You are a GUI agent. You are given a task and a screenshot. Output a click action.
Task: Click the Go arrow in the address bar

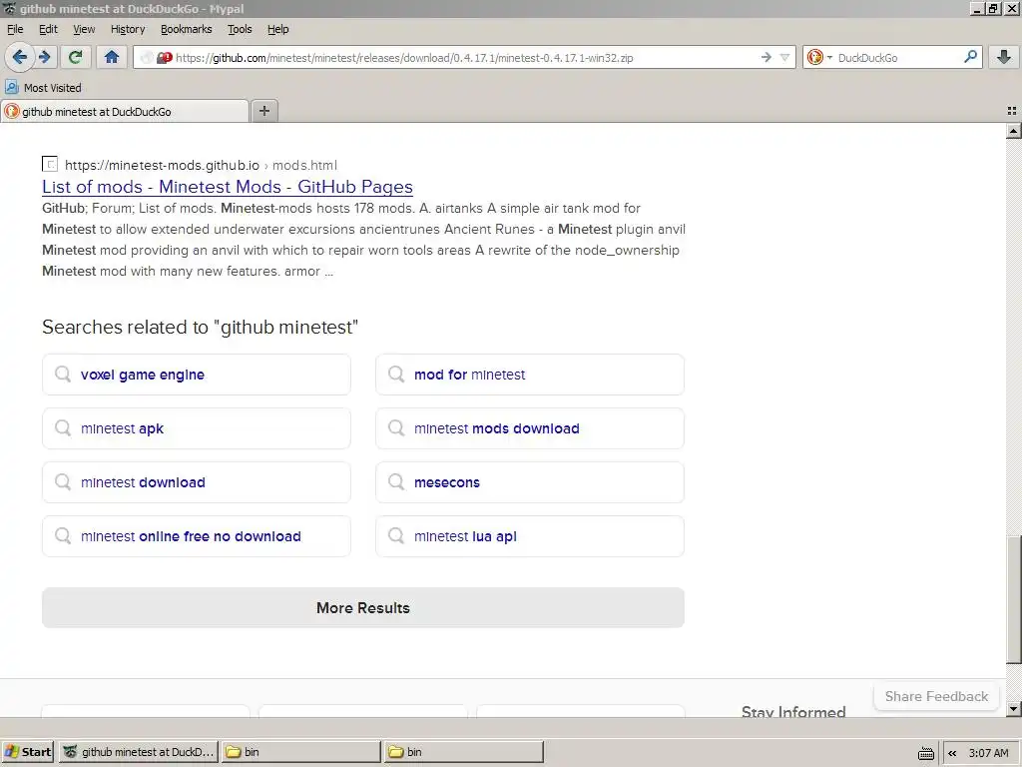click(x=766, y=57)
